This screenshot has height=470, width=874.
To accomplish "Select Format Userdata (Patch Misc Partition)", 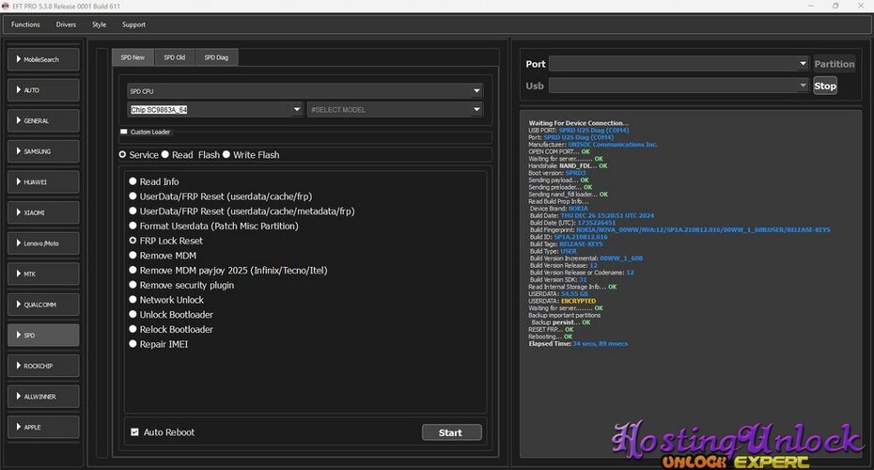I will tap(133, 226).
